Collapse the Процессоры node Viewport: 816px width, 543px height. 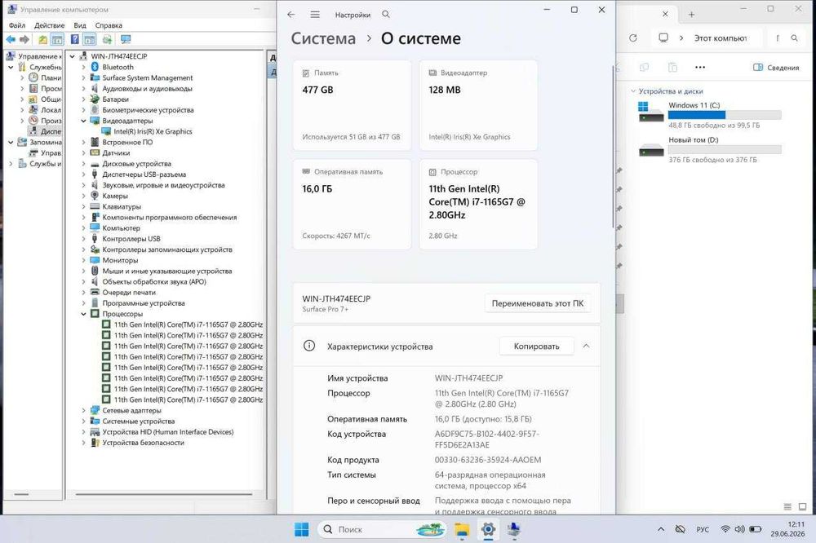tap(83, 314)
